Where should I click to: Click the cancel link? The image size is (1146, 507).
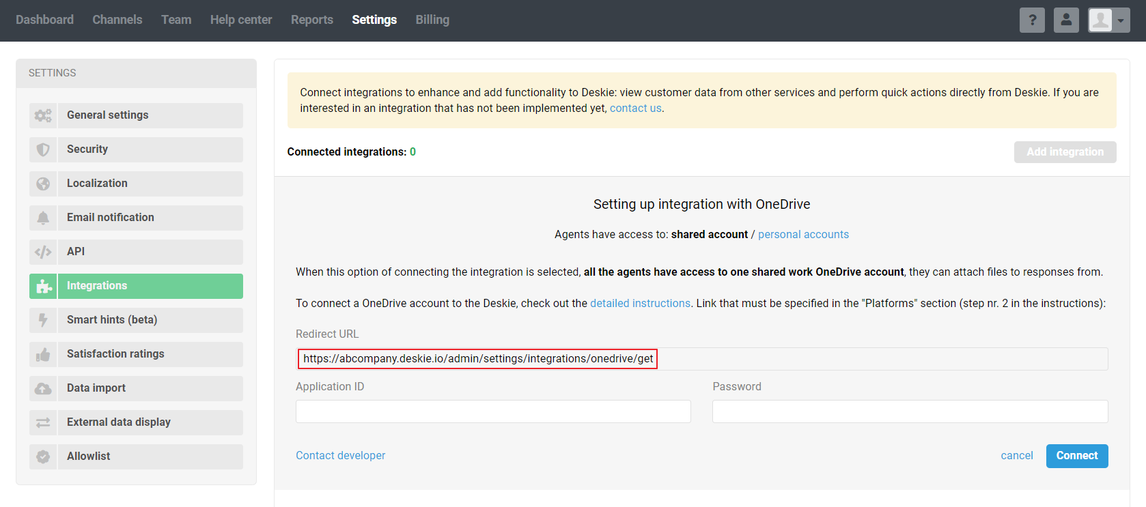tap(1017, 456)
